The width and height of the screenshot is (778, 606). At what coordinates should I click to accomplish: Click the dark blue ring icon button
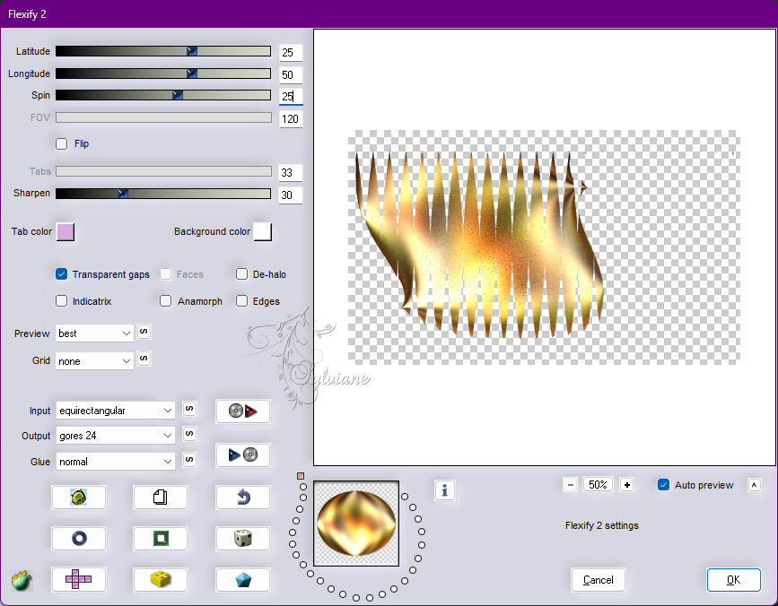point(78,538)
